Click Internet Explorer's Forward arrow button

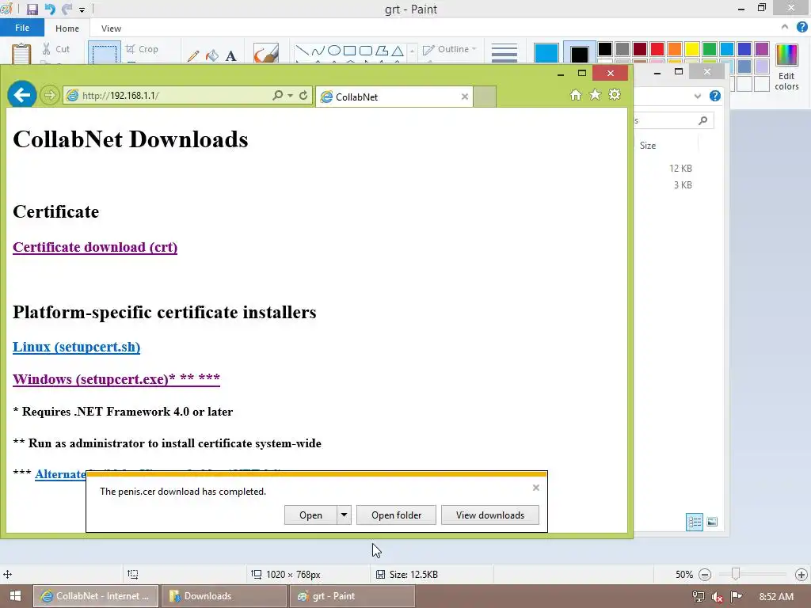coord(50,95)
